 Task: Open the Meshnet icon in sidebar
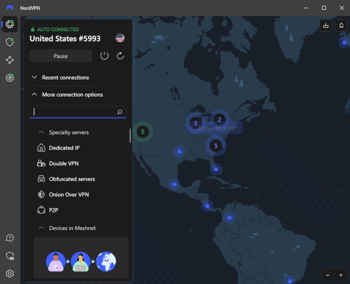tap(10, 60)
